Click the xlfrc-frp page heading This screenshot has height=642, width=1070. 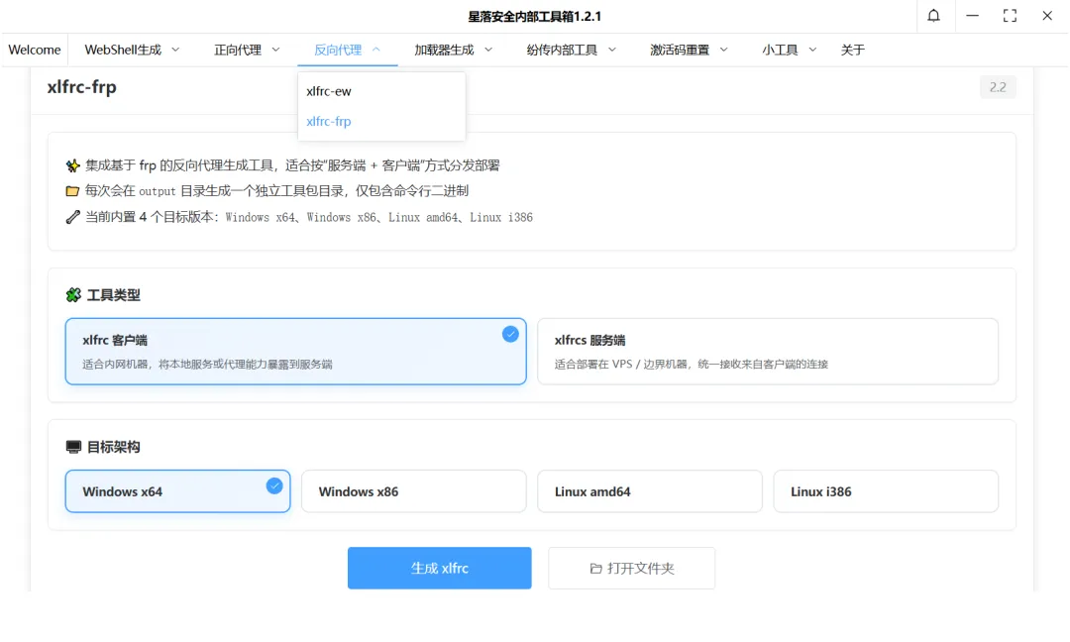(82, 87)
